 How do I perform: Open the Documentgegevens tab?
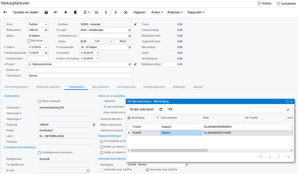tap(17, 87)
